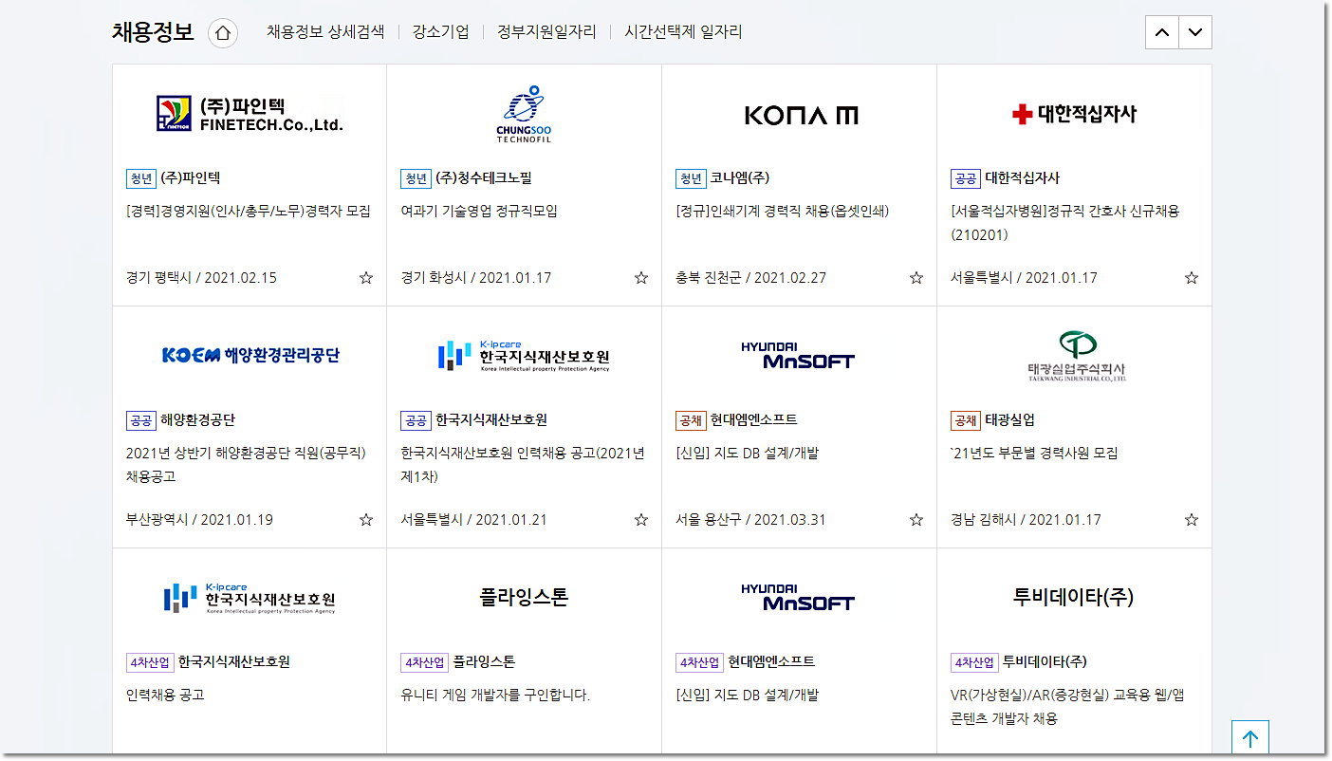This screenshot has height=761, width=1332.
Task: Click 공채 tag on 태광실업 card
Action: tap(965, 420)
